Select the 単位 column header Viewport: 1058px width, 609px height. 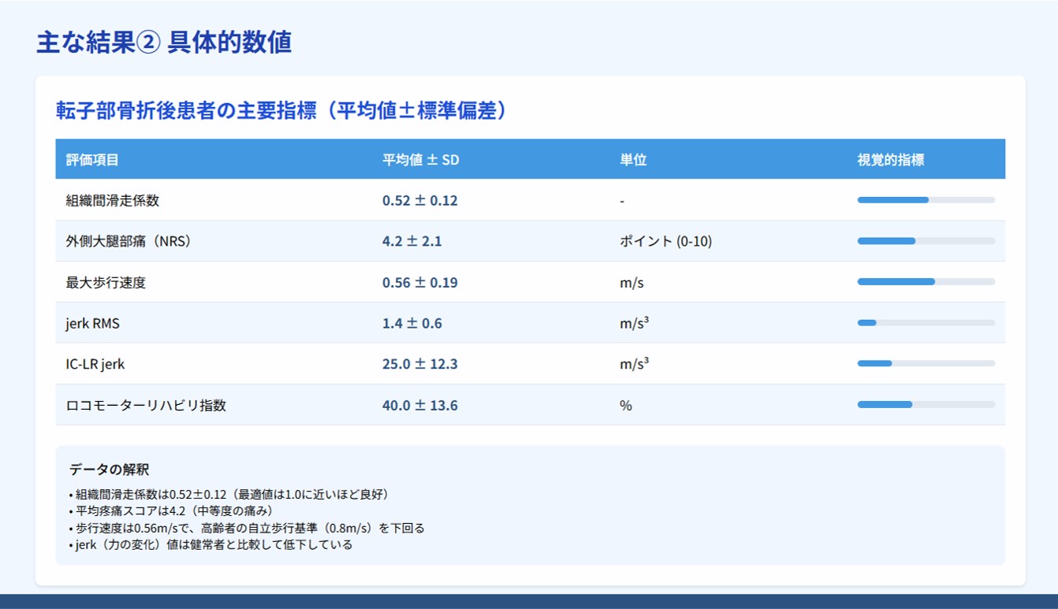point(633,160)
